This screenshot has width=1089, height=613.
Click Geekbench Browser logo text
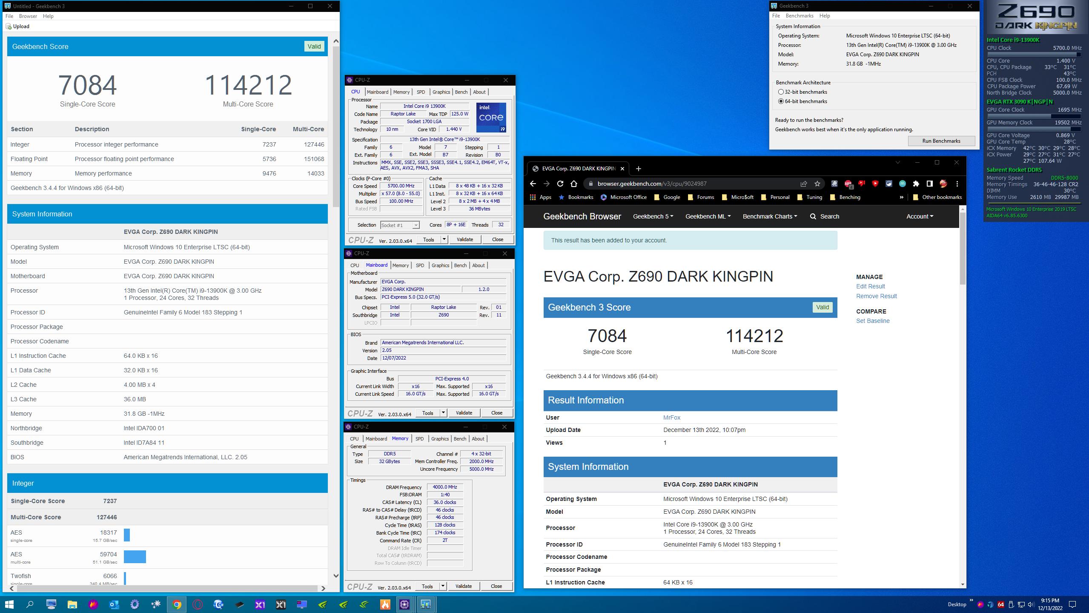pyautogui.click(x=582, y=216)
